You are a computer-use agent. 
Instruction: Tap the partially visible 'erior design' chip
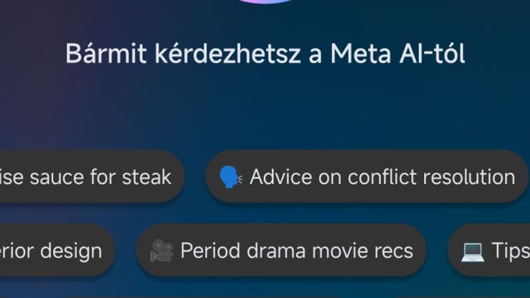(x=57, y=250)
